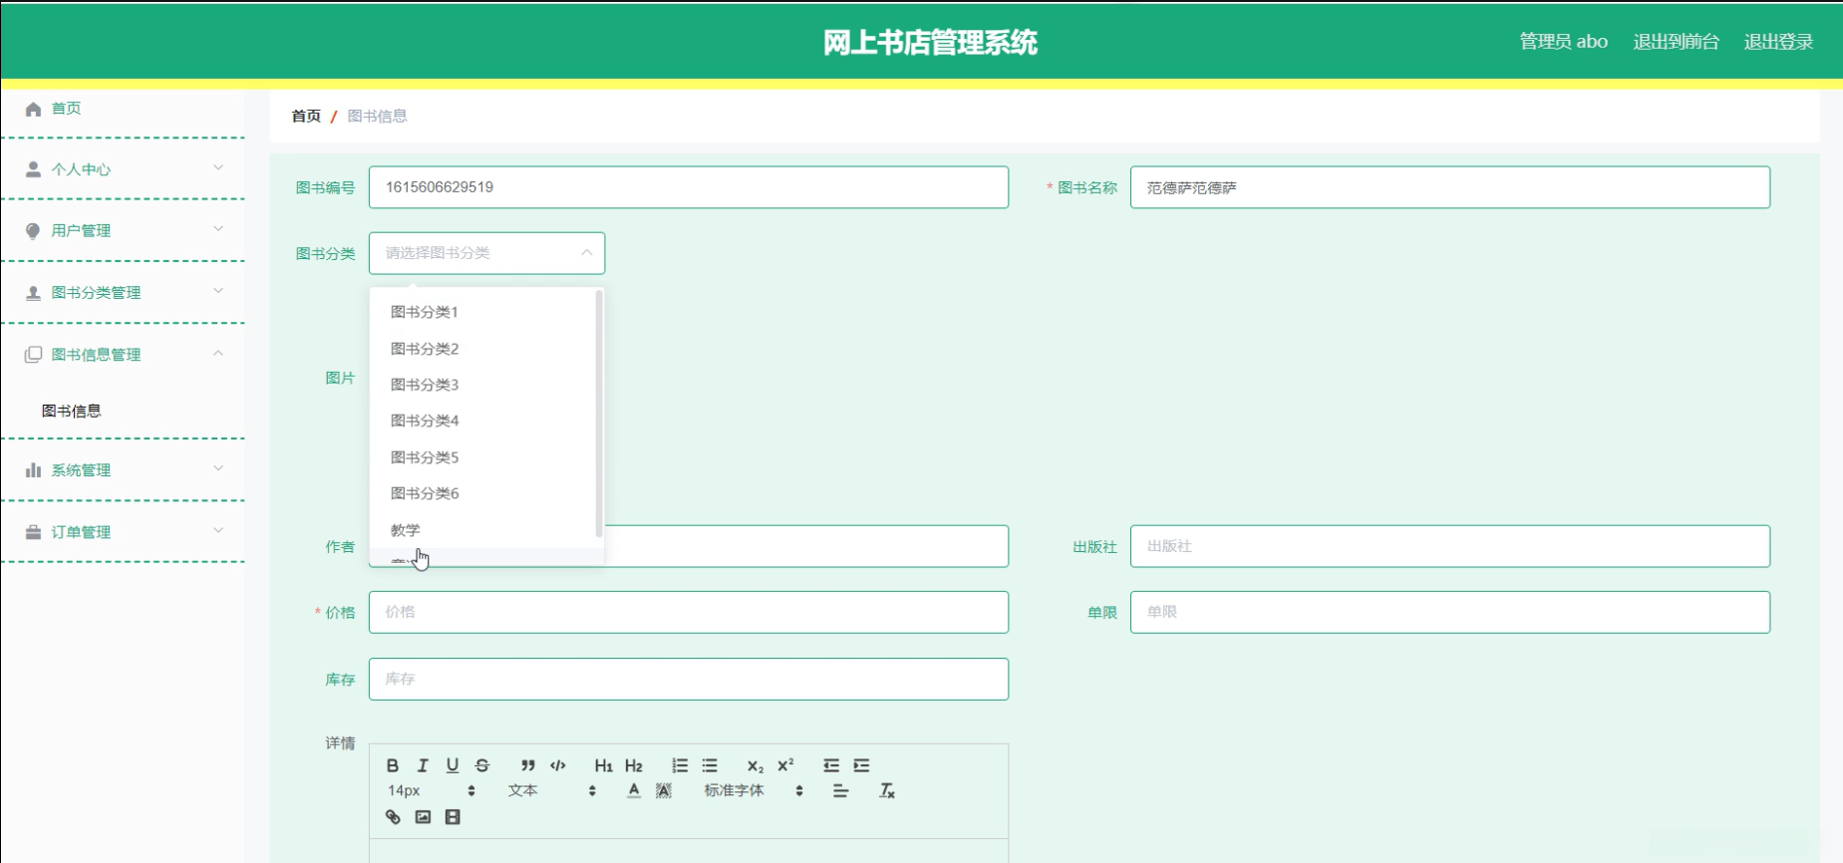Image resolution: width=1843 pixels, height=863 pixels.
Task: Decrease the text indent
Action: [831, 765]
